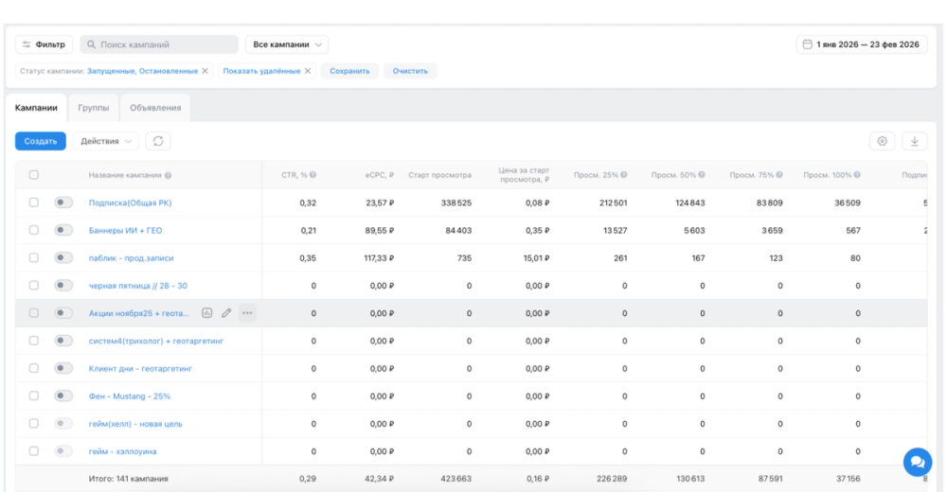Viewport: 947px width, 492px height.
Task: Toggle the систем4(трихолог) campaign switch
Action: [63, 341]
